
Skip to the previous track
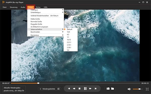click(x=69, y=89)
